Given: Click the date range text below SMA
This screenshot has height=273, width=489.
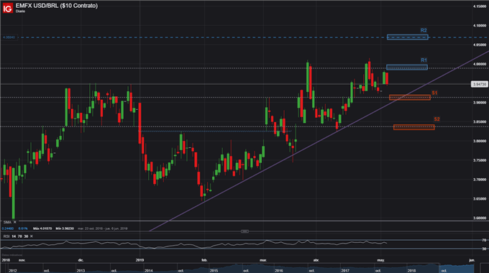Looking at the screenshot, I should tap(102, 228).
